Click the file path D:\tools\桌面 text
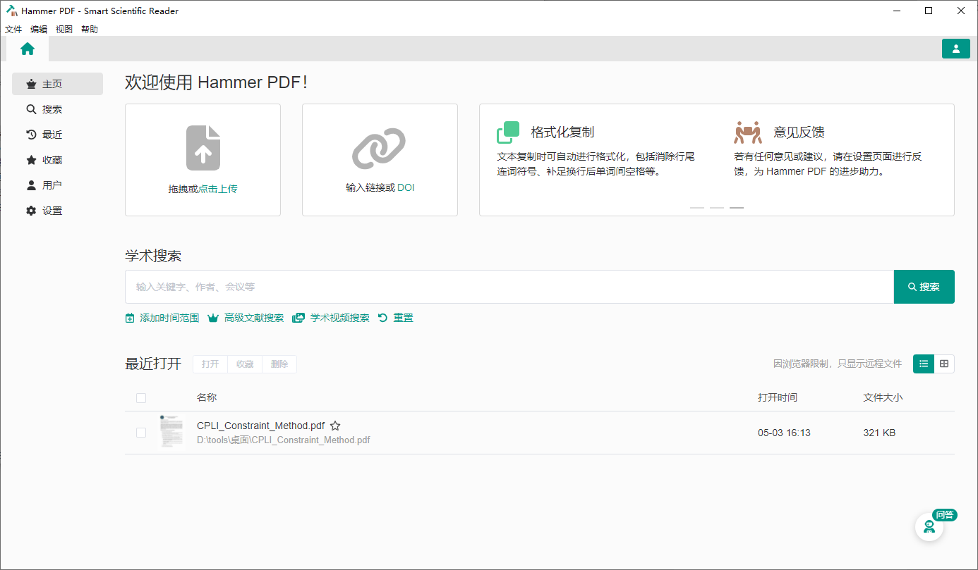Viewport: 978px width, 570px height. tap(284, 440)
